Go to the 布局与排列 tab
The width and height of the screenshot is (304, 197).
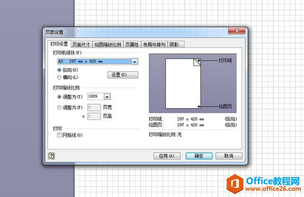[154, 45]
